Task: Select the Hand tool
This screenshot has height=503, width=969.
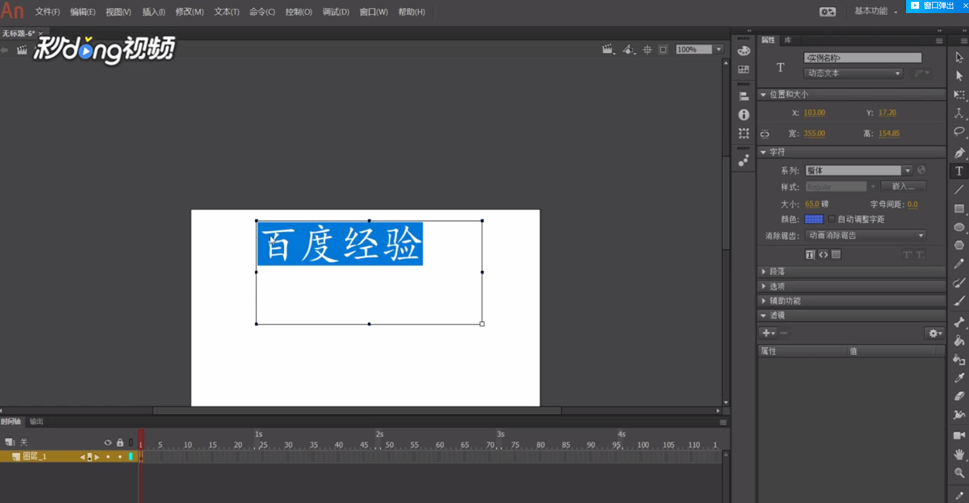Action: click(x=959, y=454)
